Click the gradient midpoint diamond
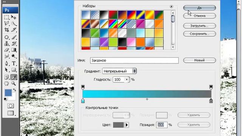242x136 pixels. click(x=147, y=99)
